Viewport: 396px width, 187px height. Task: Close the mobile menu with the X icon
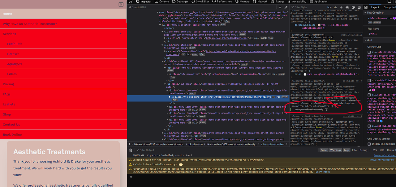point(121,4)
